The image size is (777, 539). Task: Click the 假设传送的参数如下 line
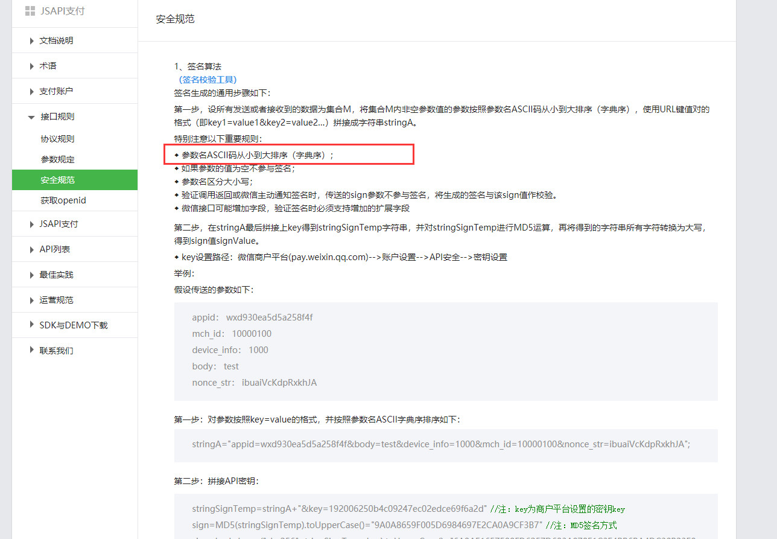(214, 290)
